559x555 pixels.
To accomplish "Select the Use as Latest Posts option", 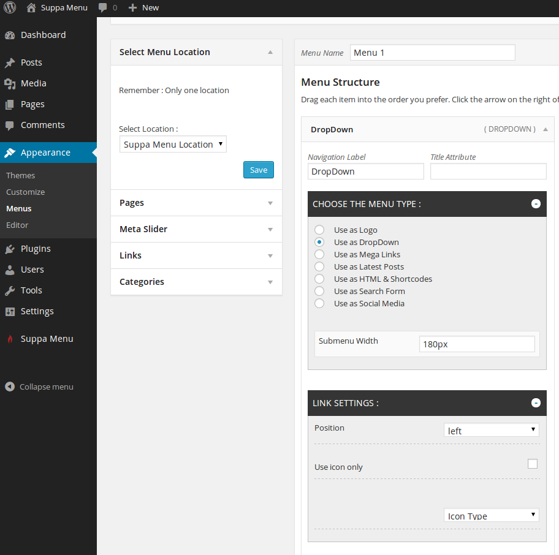I will (319, 266).
